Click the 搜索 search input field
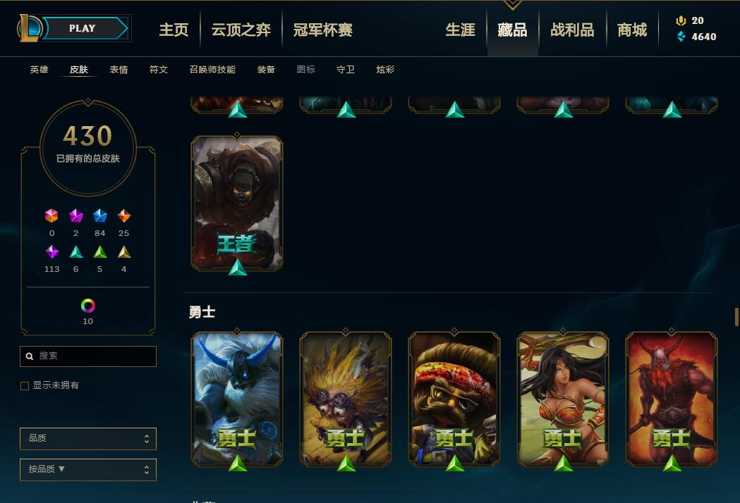The height and width of the screenshot is (503, 740). click(87, 356)
